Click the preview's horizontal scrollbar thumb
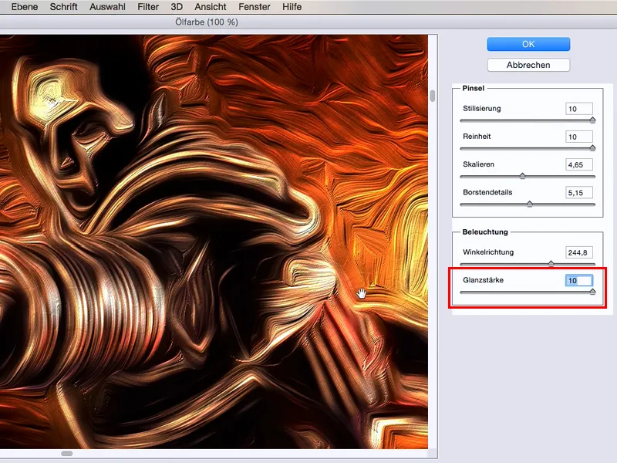The width and height of the screenshot is (617, 463). point(67,454)
